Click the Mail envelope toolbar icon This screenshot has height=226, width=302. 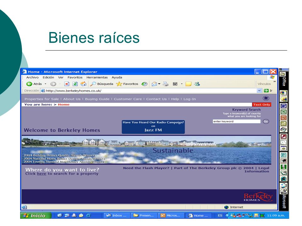pyautogui.click(x=154, y=84)
